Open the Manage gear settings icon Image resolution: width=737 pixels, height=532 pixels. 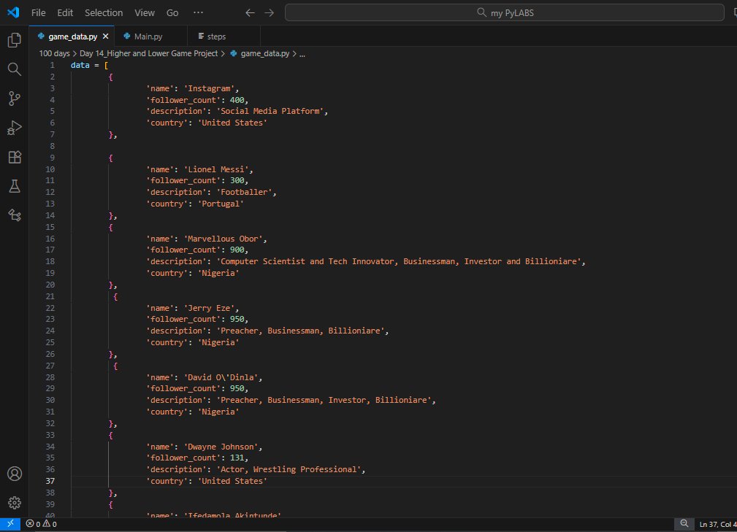[x=15, y=502]
